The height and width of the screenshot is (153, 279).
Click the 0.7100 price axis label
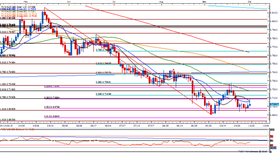point(274,98)
